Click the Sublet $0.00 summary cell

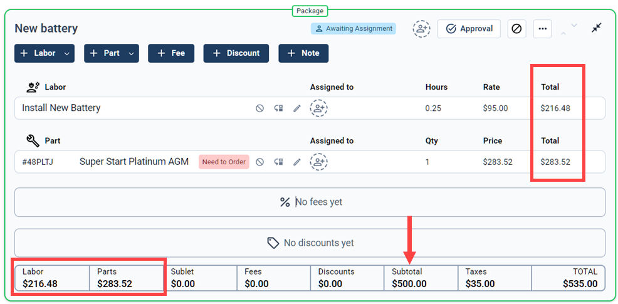click(200, 278)
